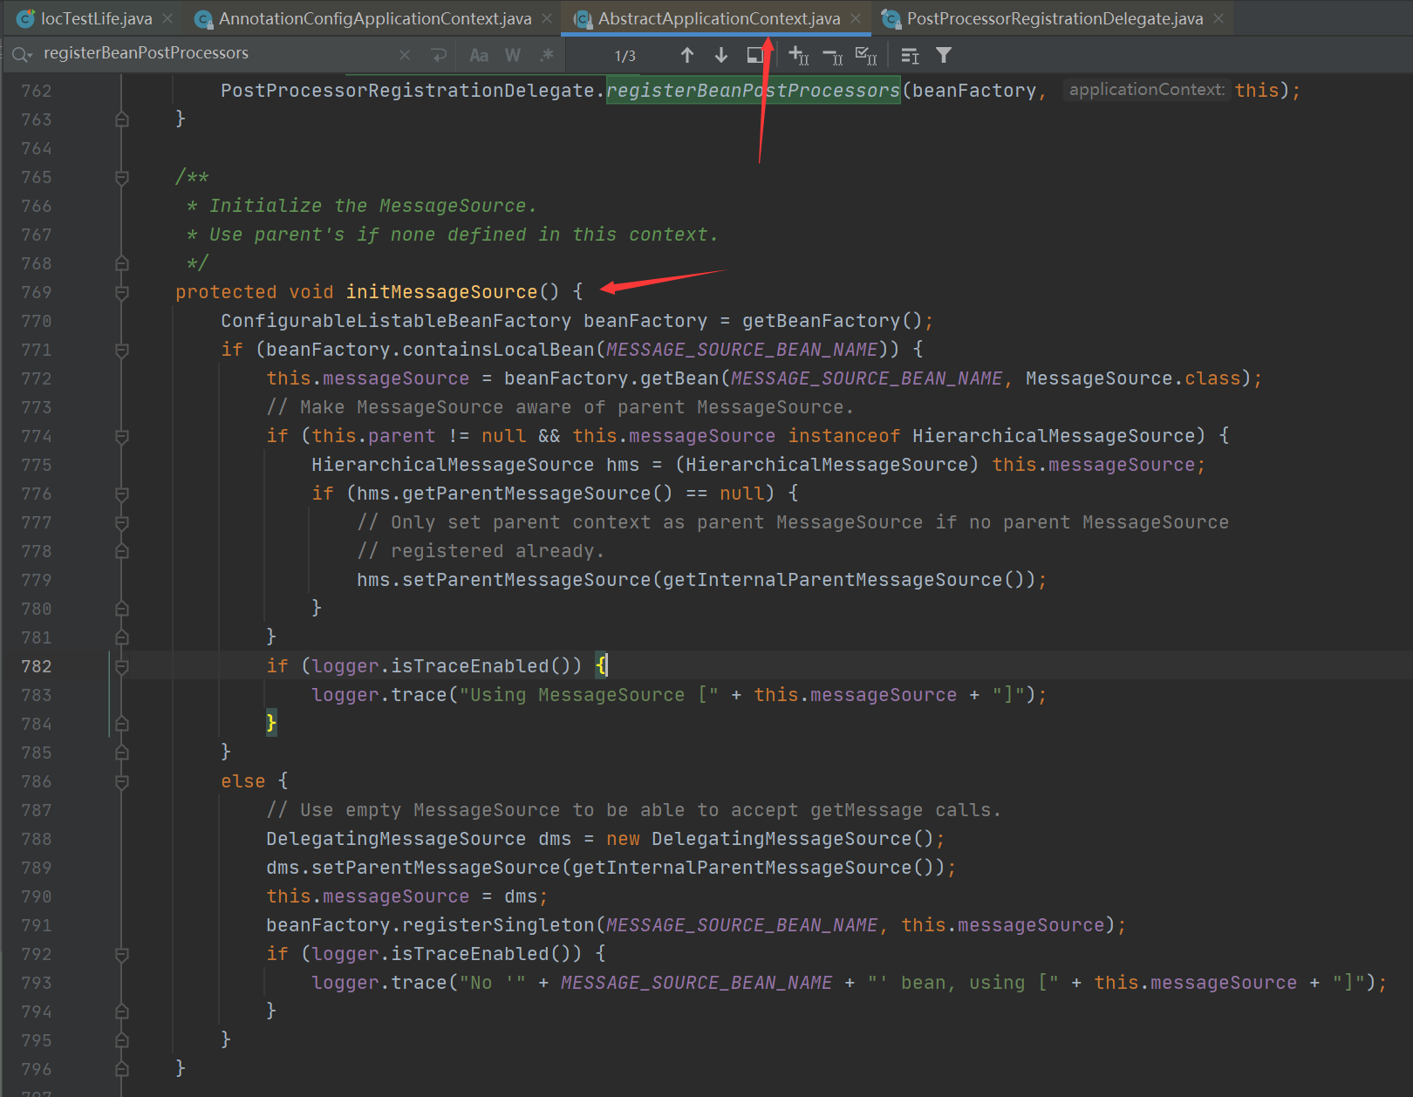Click the new line icon in search field
Image resolution: width=1413 pixels, height=1097 pixels.
click(439, 55)
